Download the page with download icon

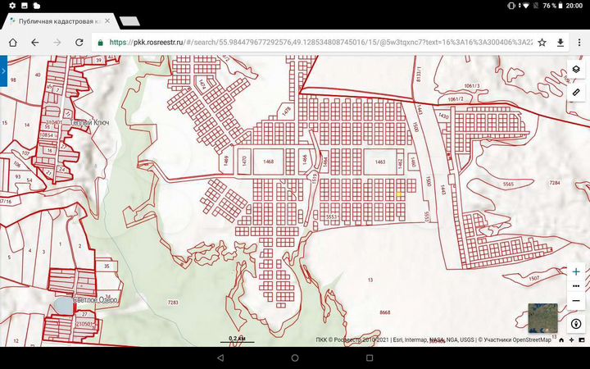pyautogui.click(x=560, y=42)
